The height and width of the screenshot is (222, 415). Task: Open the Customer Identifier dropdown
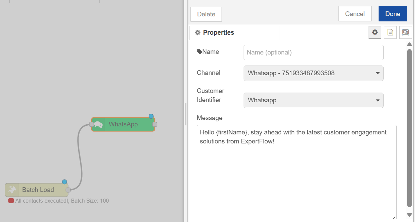(313, 100)
